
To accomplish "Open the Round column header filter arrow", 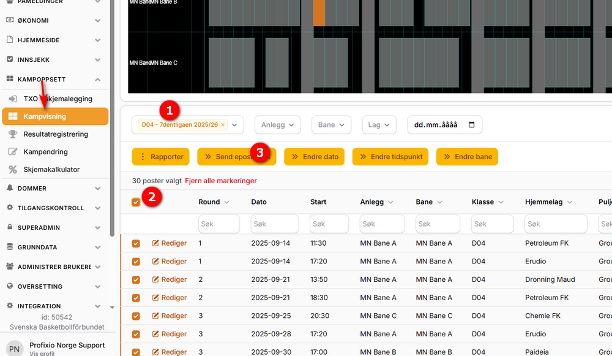I will pyautogui.click(x=227, y=202).
